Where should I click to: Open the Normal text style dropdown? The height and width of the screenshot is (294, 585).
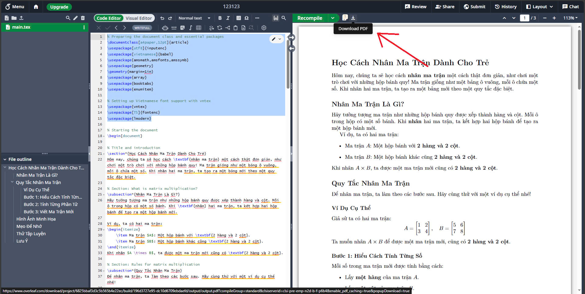pyautogui.click(x=194, y=18)
